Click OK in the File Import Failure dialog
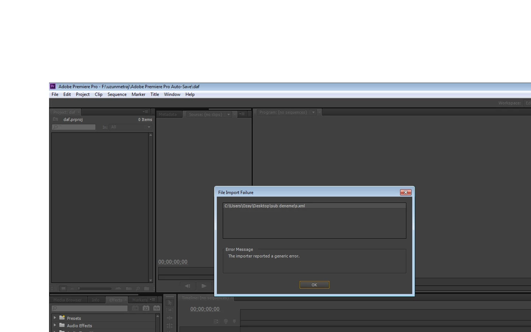 pyautogui.click(x=314, y=285)
